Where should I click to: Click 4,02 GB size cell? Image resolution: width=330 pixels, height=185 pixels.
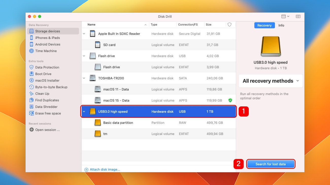pyautogui.click(x=213, y=56)
